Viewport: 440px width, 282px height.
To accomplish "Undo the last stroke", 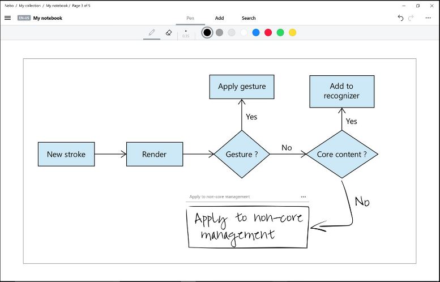I will point(400,18).
